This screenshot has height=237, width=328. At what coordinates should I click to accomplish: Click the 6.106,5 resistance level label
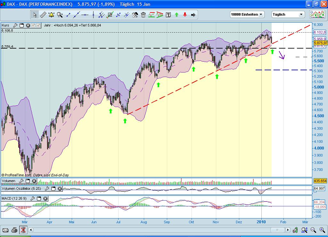7,31
